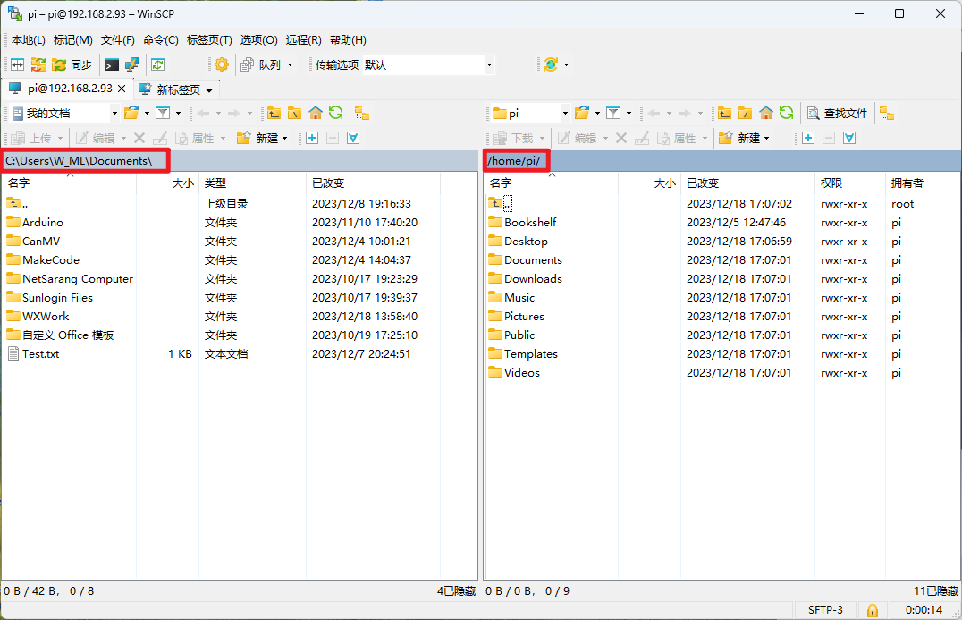
Task: Go to remote home directory icon
Action: [765, 113]
